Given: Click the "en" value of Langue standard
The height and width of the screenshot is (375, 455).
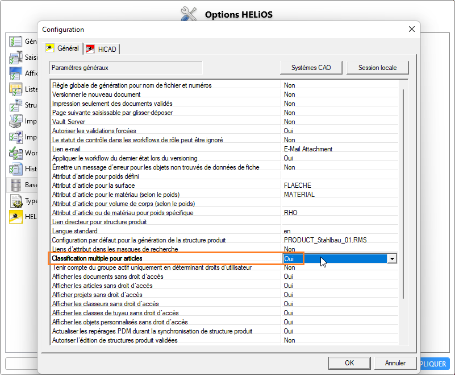Looking at the screenshot, I should [287, 231].
